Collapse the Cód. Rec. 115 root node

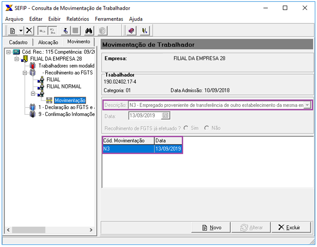(8, 52)
